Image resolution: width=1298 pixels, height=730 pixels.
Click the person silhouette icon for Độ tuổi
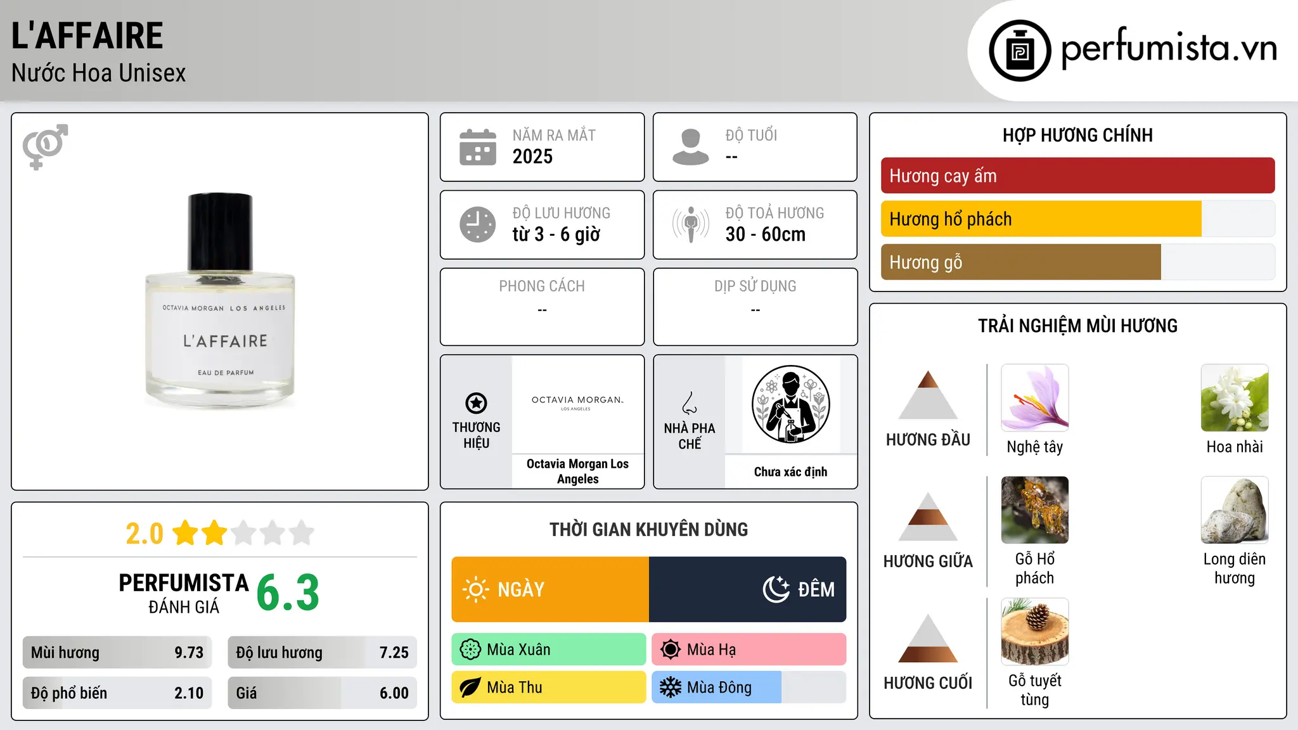tap(690, 147)
